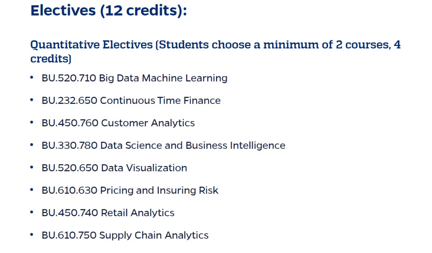Image resolution: width=432 pixels, height=253 pixels.
Task: Select BU.520.710 Big Data Machine Learning
Action: pos(134,78)
